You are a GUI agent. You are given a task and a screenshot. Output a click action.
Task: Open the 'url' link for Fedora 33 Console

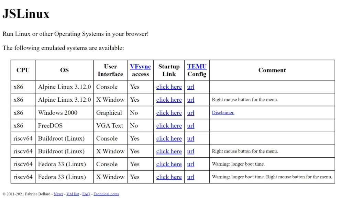pyautogui.click(x=190, y=164)
